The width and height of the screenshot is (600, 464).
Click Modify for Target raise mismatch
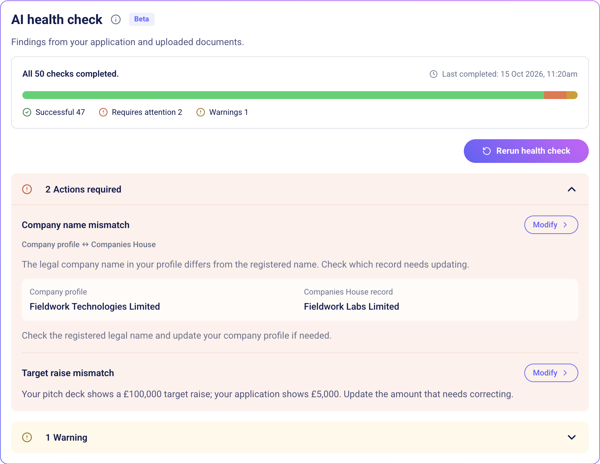pos(551,373)
